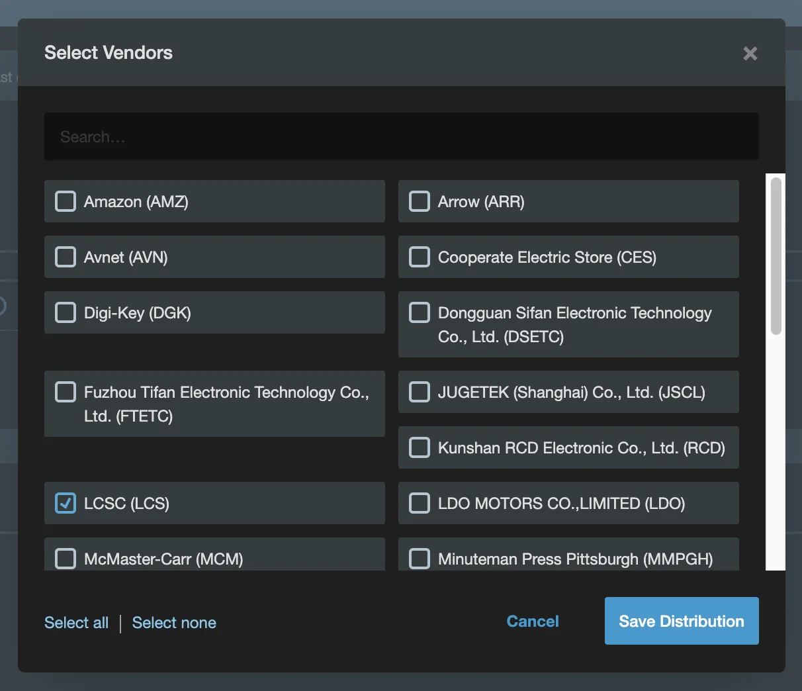802x691 pixels.
Task: Check Fuzhou Tifan Electronic Technology (FTETC)
Action: (x=66, y=392)
